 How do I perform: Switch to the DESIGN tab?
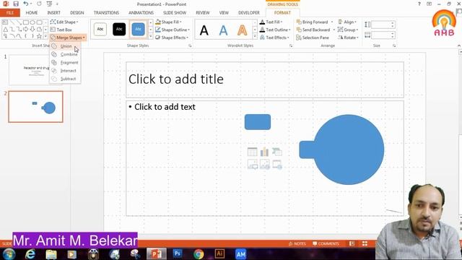click(77, 13)
